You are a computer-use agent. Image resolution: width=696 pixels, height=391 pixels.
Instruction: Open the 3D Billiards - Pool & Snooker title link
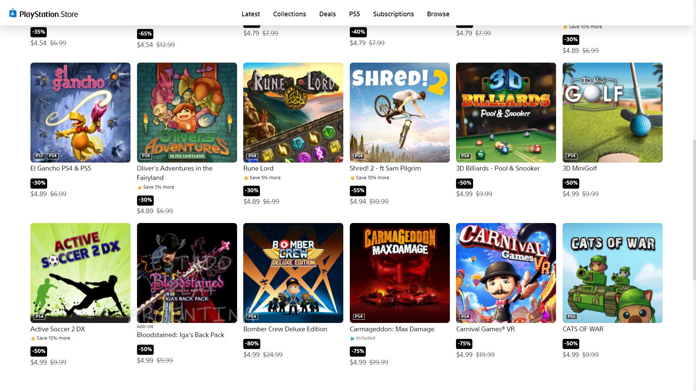point(498,168)
